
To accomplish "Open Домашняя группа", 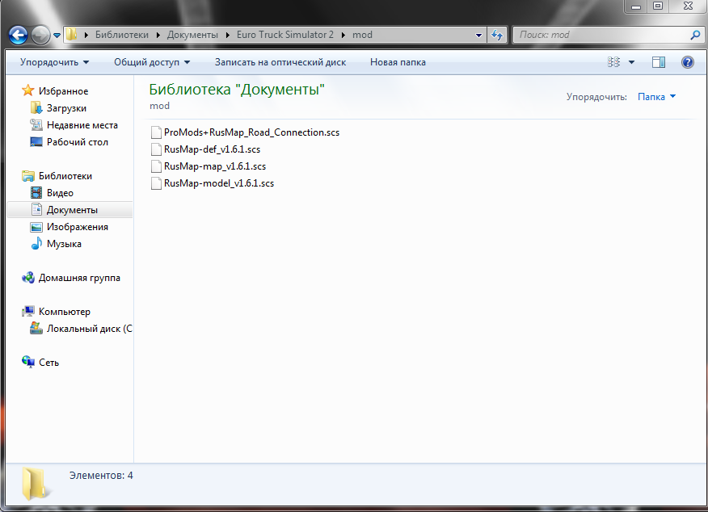I will (79, 278).
